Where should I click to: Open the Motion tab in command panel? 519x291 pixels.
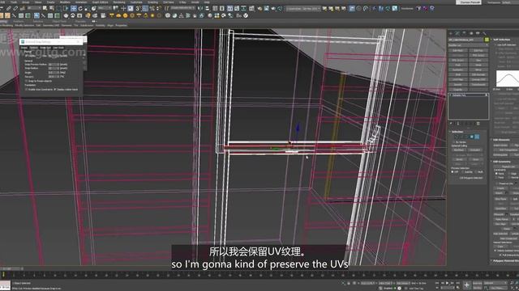click(470, 33)
